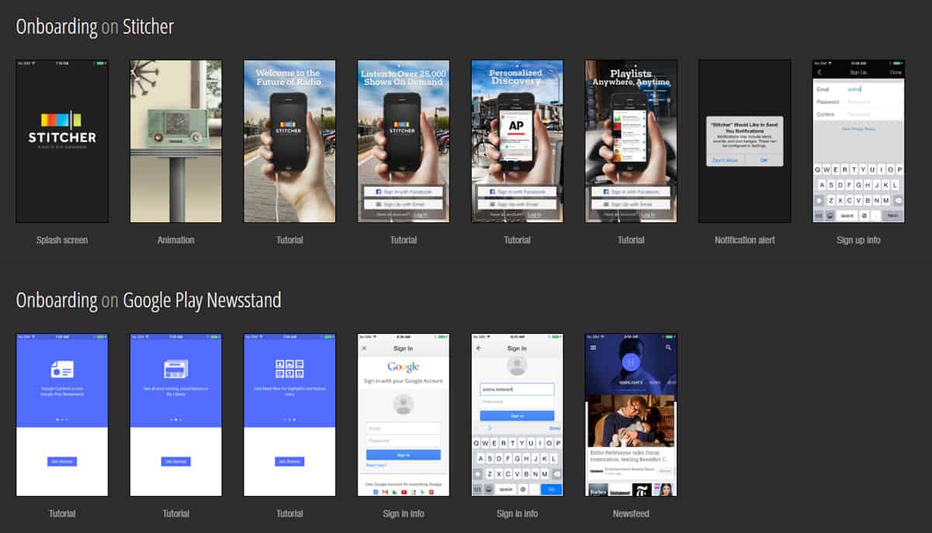Click 'Tutorial' caption under 'Read Now' screen

pyautogui.click(x=289, y=514)
